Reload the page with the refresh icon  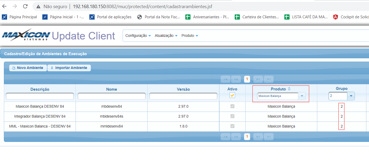[25, 6]
